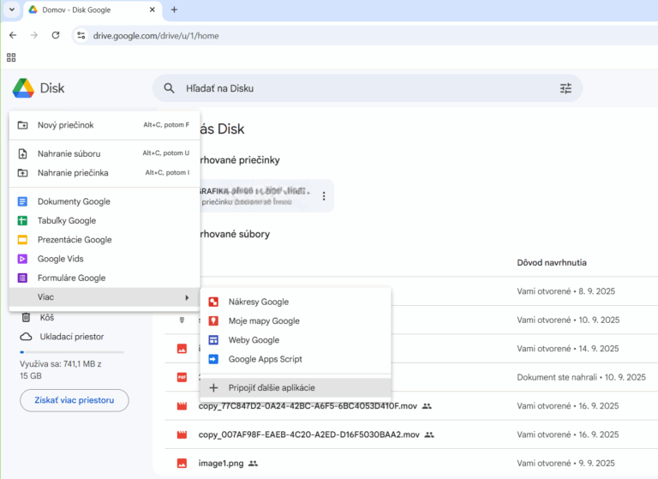
Task: Click the Google Drive logo
Action: (23, 88)
